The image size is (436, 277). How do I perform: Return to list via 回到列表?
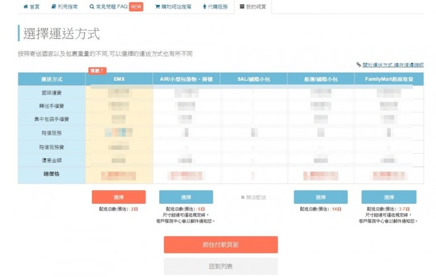tap(221, 266)
